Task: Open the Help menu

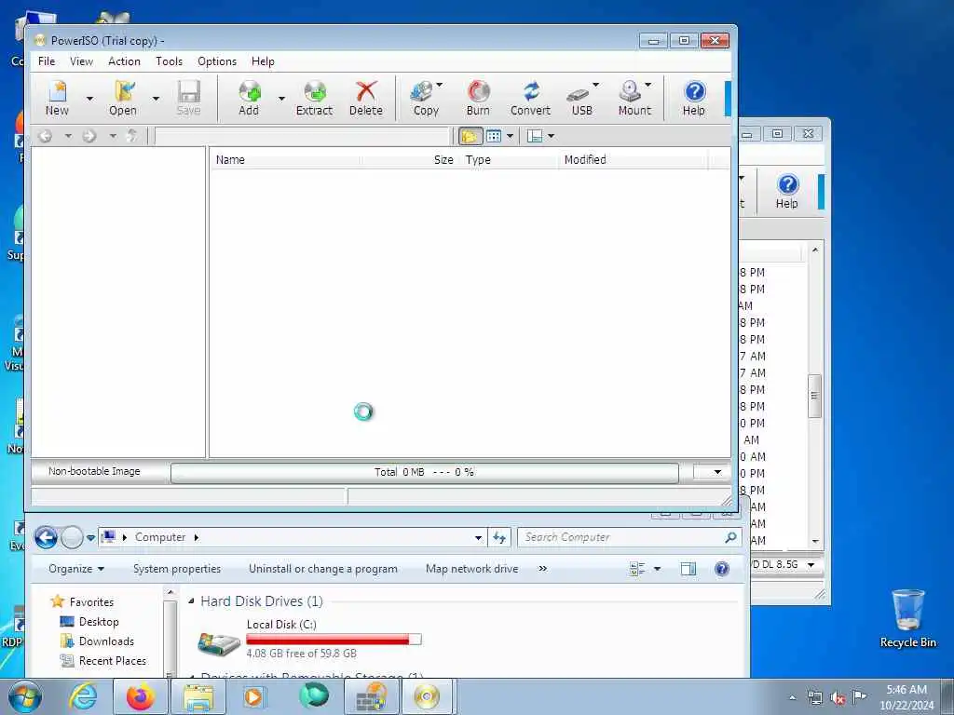Action: 263,61
